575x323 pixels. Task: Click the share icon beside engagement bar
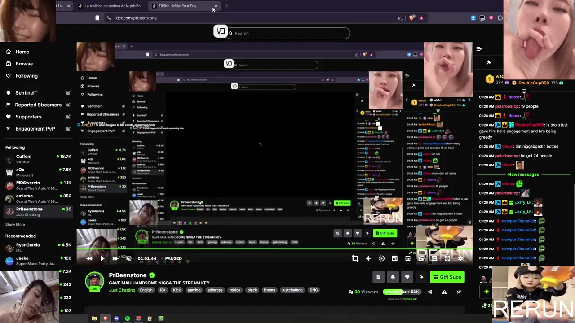coord(430,292)
